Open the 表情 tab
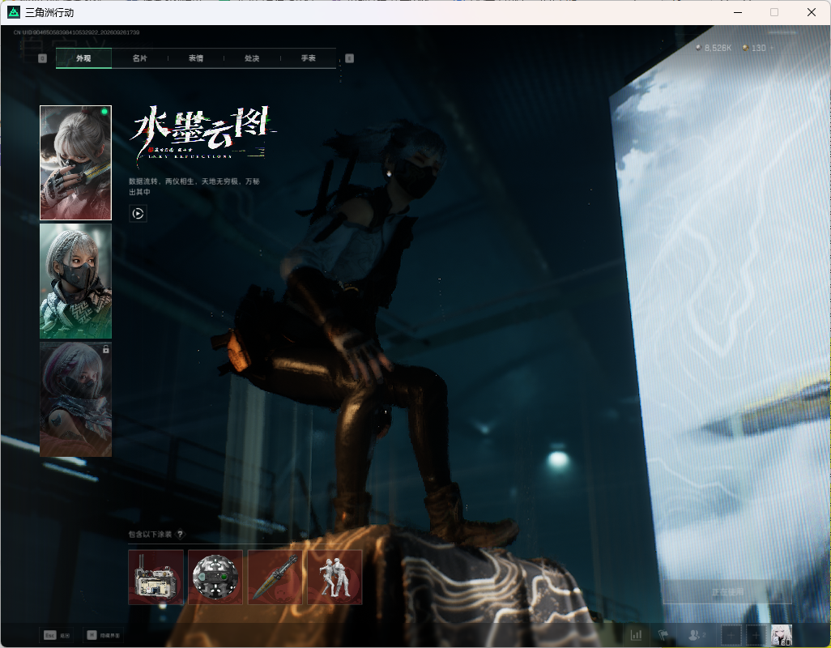Screen dimensions: 831x648 [x=196, y=58]
